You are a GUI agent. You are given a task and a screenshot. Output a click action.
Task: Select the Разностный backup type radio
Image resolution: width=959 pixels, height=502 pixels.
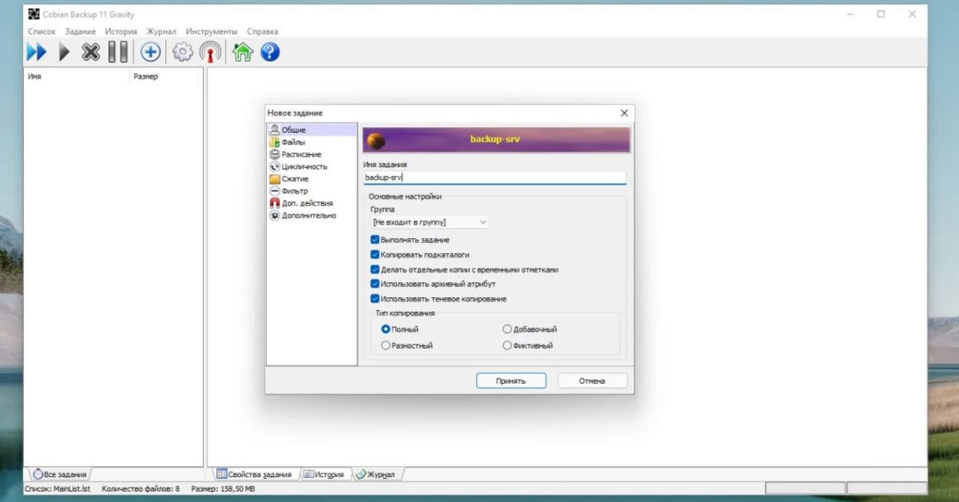point(386,346)
